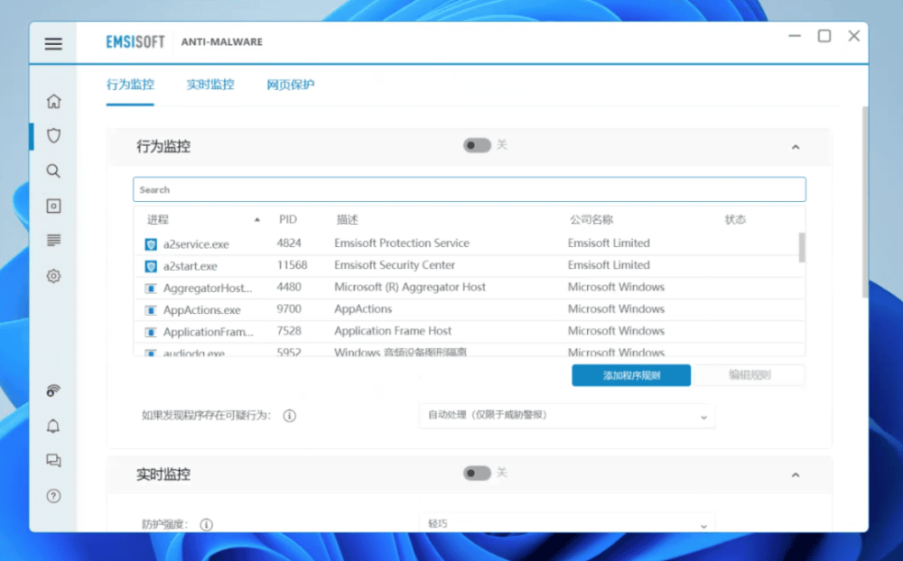903x561 pixels.
Task: Toggle the 行为监控 switch on
Action: 477,145
